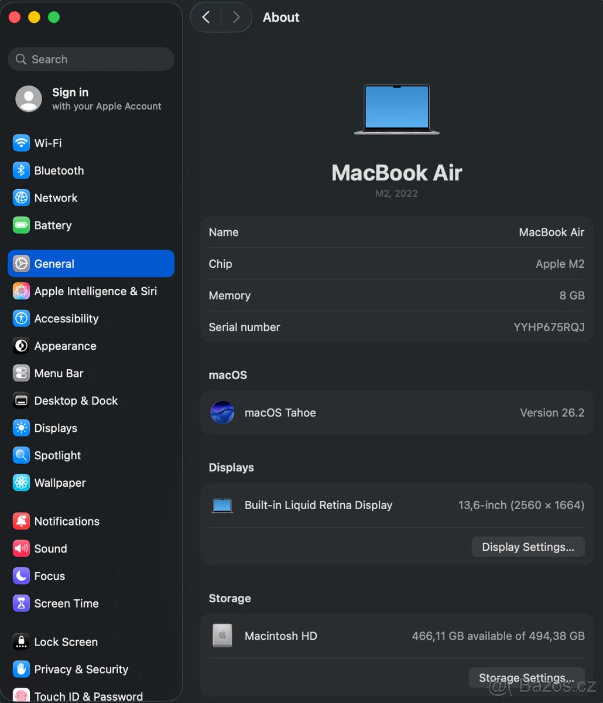Open Spotlight settings
Image resolution: width=603 pixels, height=703 pixels.
(57, 455)
